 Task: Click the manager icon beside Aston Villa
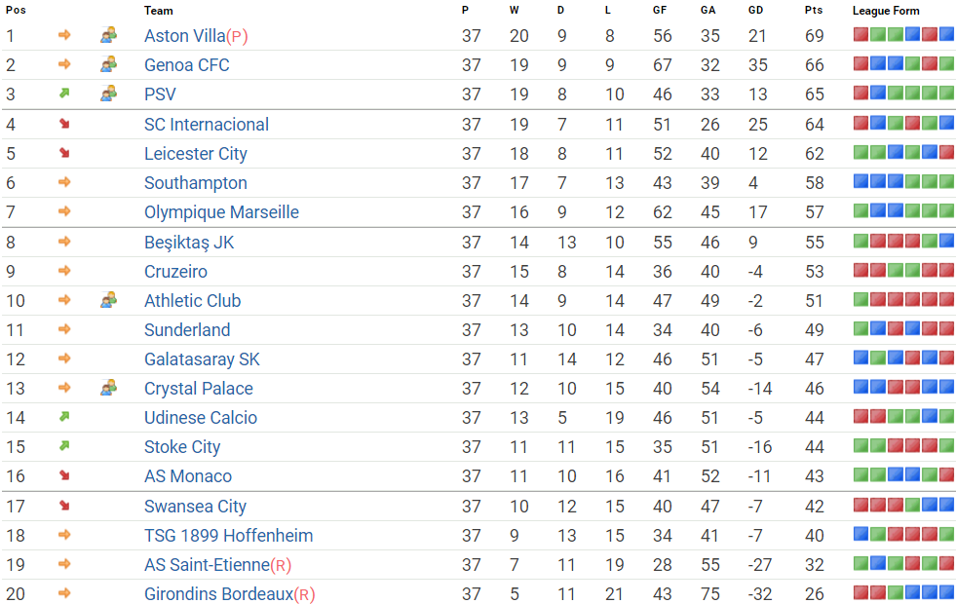pyautogui.click(x=108, y=35)
